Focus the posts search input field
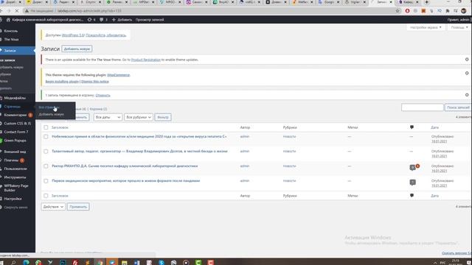This screenshot has width=472, height=265. coord(423,107)
